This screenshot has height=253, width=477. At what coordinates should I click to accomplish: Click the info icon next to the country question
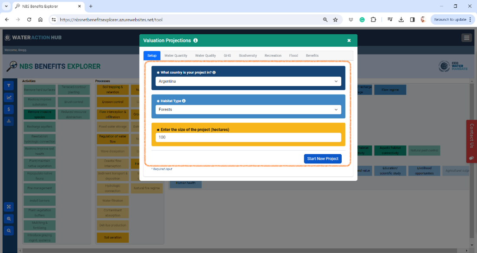[214, 72]
